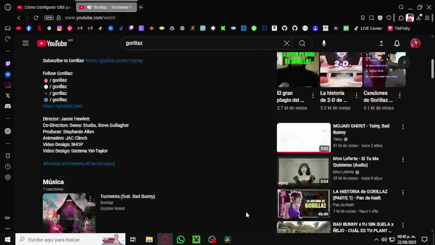Open the YouTube upload/create button

[x=381, y=43]
